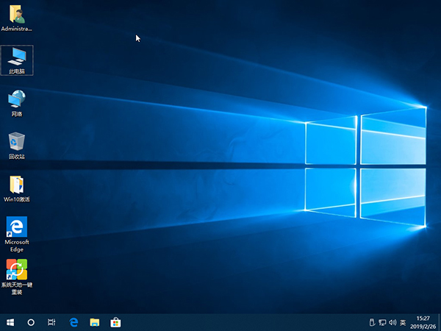Viewport: 441px width, 331px height.
Task: Open Cortana search circle in taskbar
Action: point(31,322)
